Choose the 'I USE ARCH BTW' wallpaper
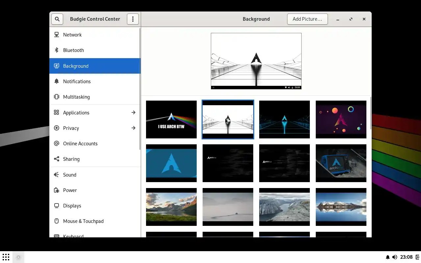Screen dimensions: 421x263 pyautogui.click(x=171, y=119)
